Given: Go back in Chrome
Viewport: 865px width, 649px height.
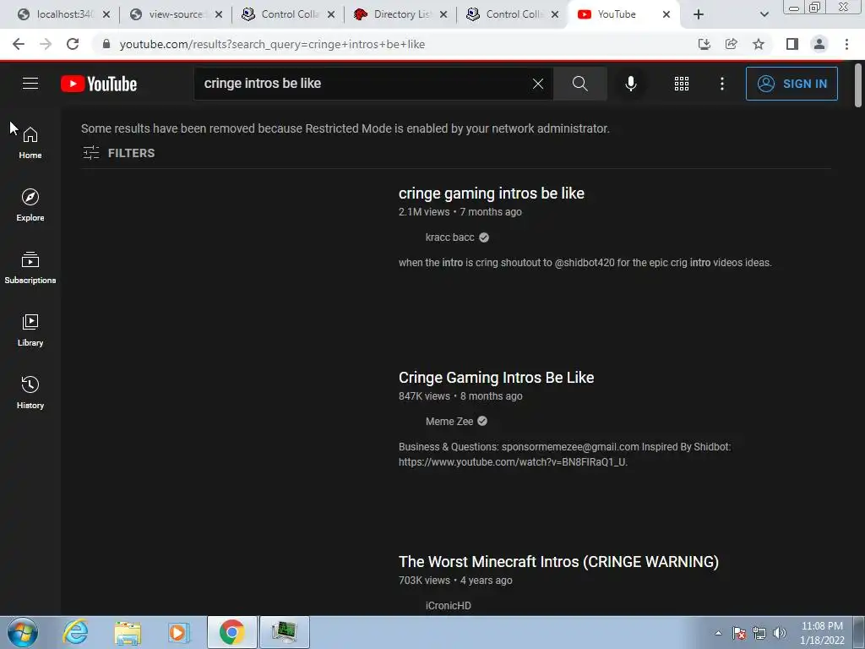Looking at the screenshot, I should pyautogui.click(x=19, y=44).
